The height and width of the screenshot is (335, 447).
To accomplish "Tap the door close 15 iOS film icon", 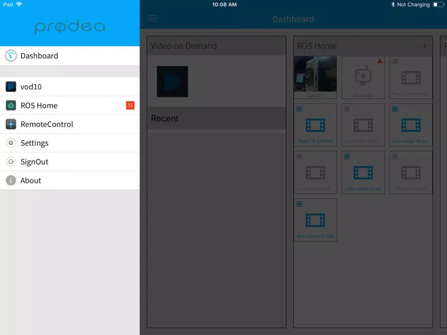I will (x=315, y=220).
